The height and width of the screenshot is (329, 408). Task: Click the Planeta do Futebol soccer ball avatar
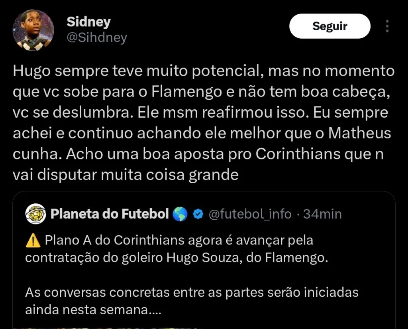(35, 214)
